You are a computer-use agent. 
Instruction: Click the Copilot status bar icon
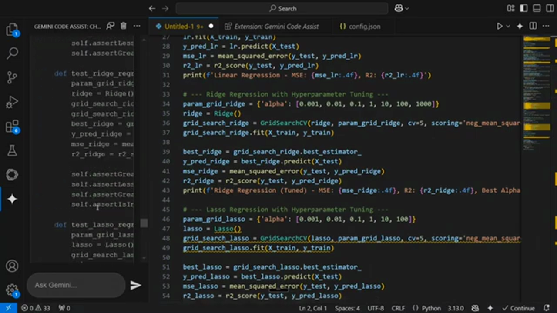(x=475, y=308)
